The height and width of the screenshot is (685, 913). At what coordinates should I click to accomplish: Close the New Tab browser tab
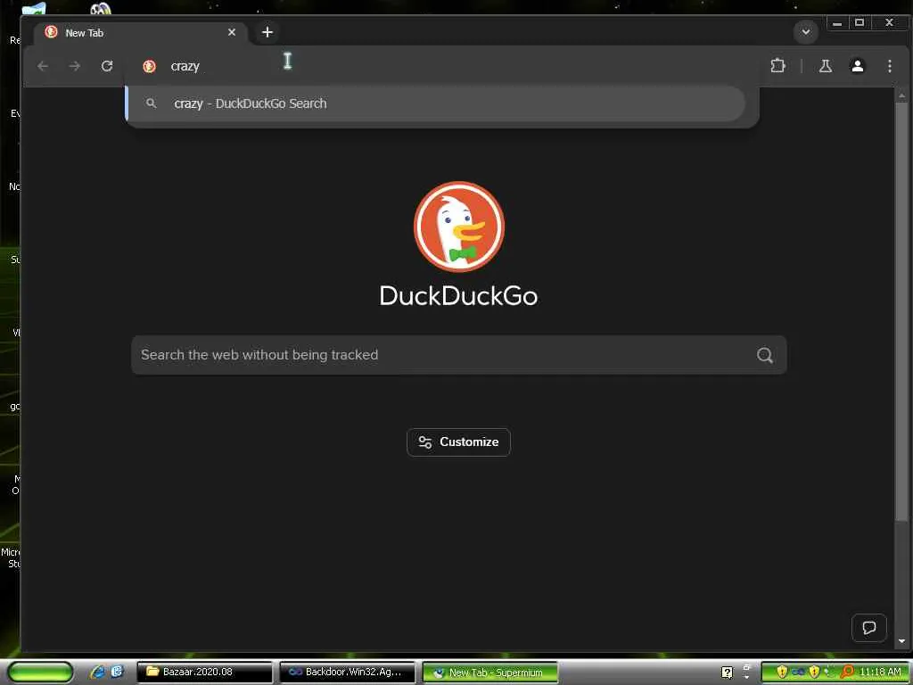pos(232,33)
